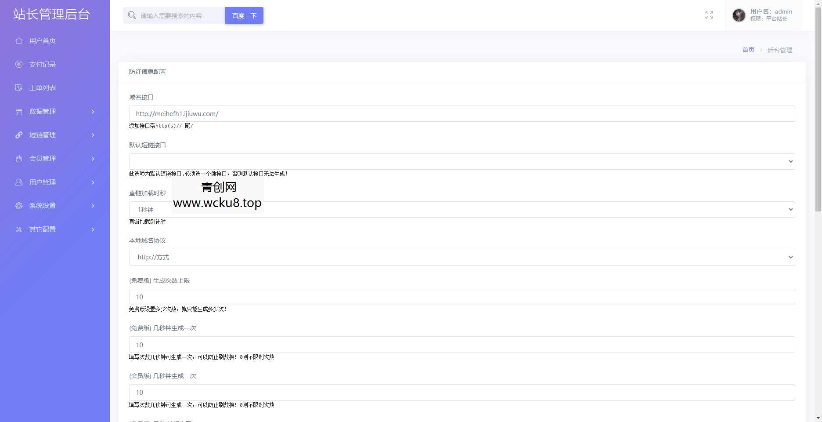
Task: Open the 直链加载时秒 dropdown
Action: click(x=461, y=210)
